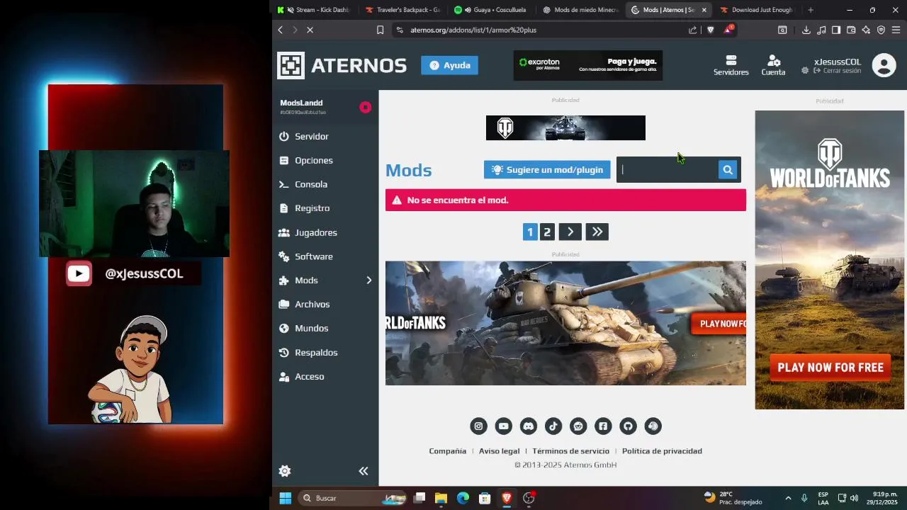Viewport: 907px width, 510px height.
Task: Open the sidebar settings gear
Action: point(285,471)
